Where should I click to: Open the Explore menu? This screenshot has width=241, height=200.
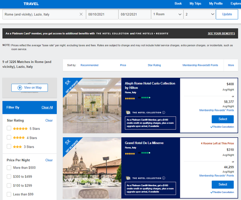tap(236, 3)
